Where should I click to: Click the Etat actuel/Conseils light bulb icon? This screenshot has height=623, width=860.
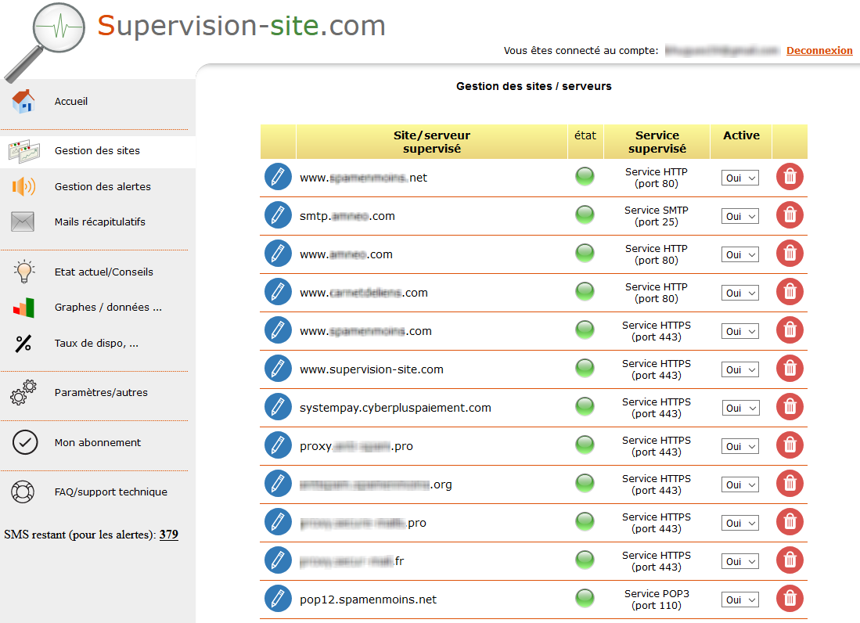click(x=24, y=272)
